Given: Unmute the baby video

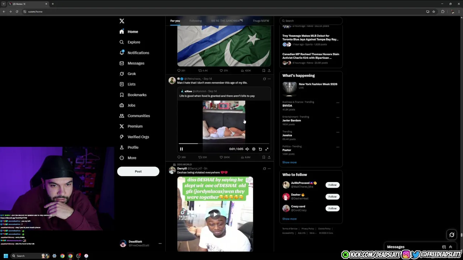Looking at the screenshot, I should (x=247, y=149).
